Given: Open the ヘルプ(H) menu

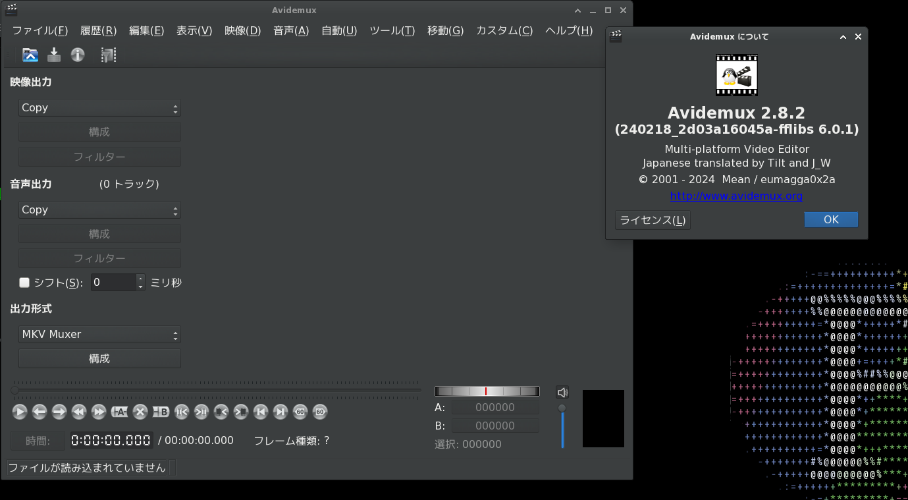Looking at the screenshot, I should pyautogui.click(x=569, y=31).
